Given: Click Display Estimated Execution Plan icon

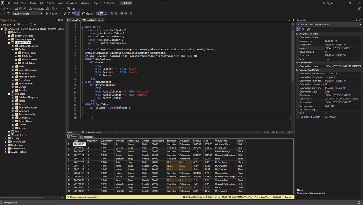Looking at the screenshot, I should point(69,14).
